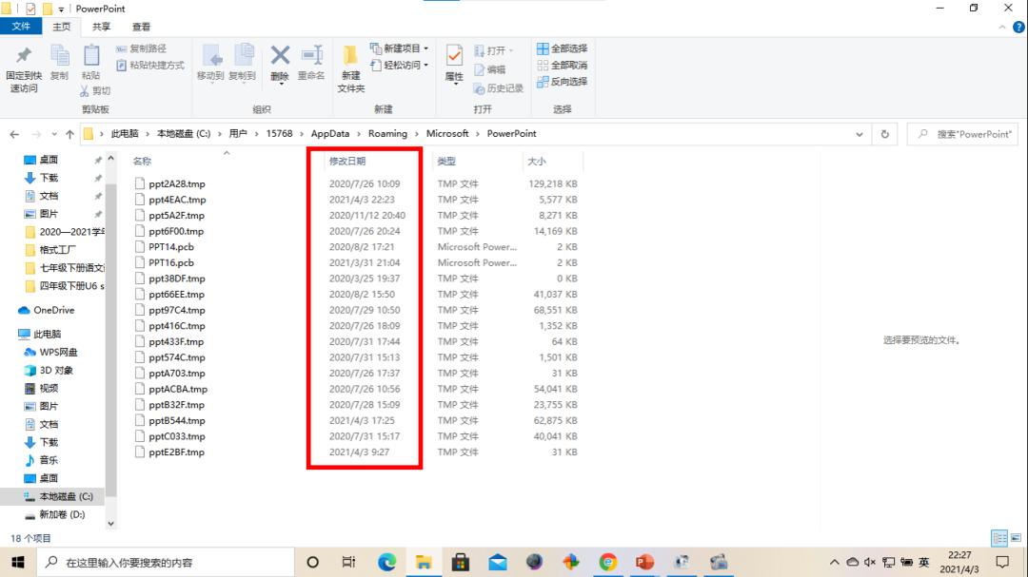Select file pptE2BF.tmp
This screenshot has height=577, width=1028.
[176, 452]
